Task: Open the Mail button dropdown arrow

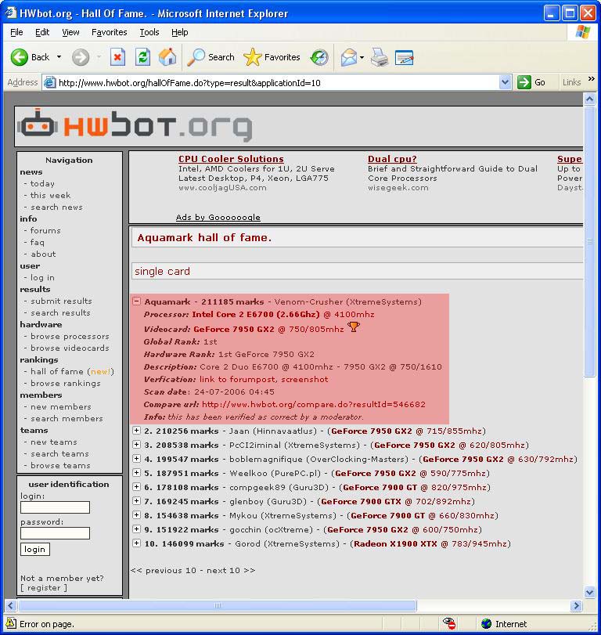Action: [362, 57]
